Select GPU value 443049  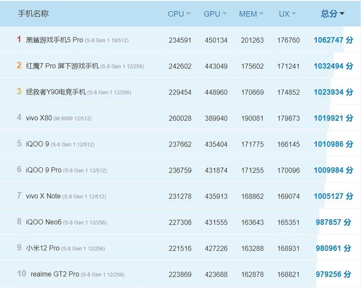point(216,67)
